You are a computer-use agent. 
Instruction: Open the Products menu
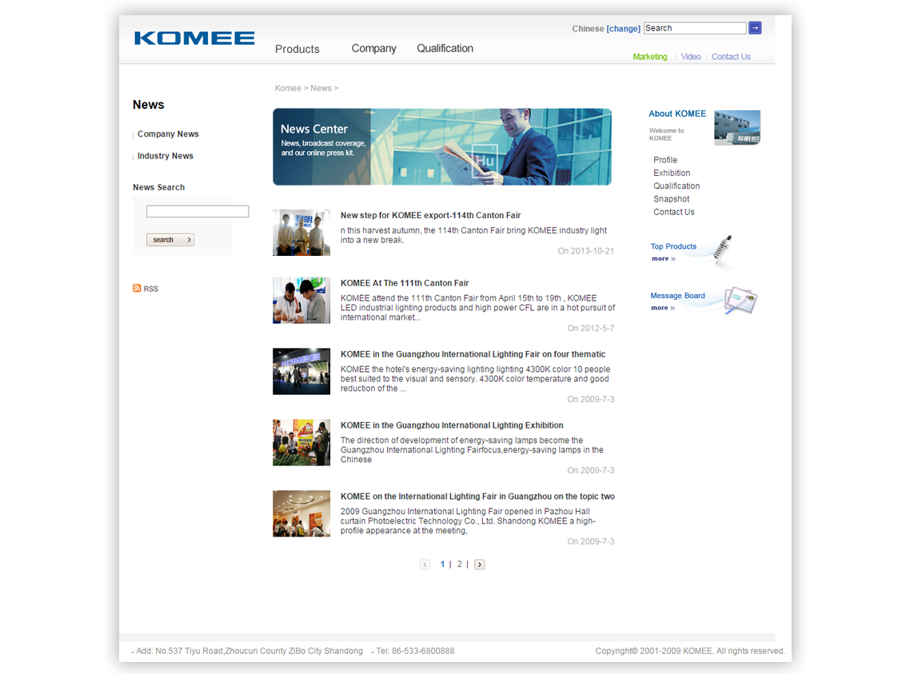pos(297,49)
